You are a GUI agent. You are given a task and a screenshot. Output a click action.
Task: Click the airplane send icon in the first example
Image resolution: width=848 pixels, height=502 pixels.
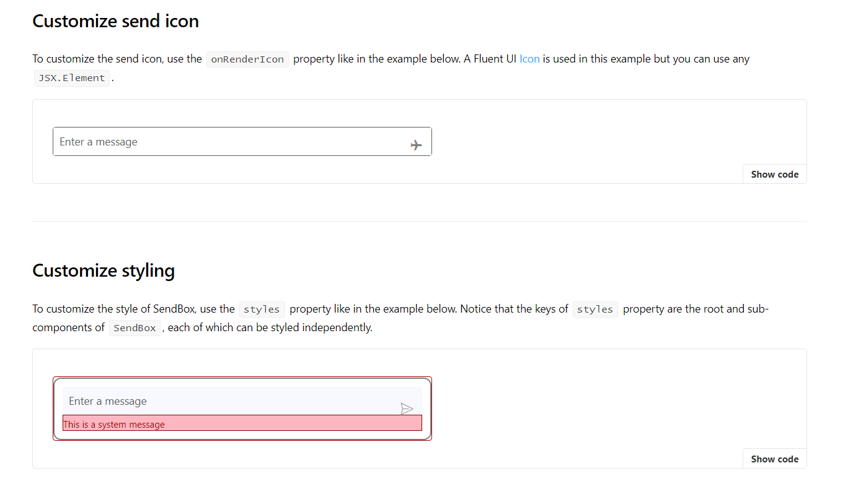pyautogui.click(x=416, y=144)
